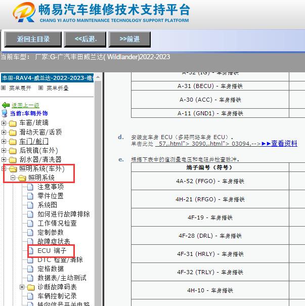Click the 车门/舱门 folder icon
The width and height of the screenshot is (305, 306).
(x=13, y=142)
